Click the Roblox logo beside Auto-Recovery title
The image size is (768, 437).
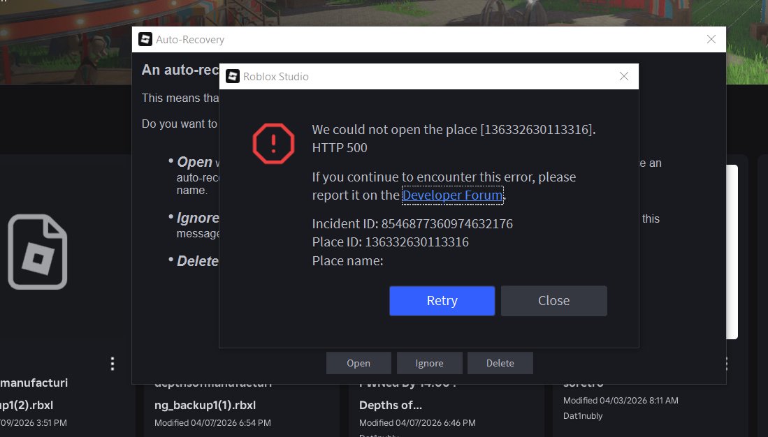tap(145, 39)
